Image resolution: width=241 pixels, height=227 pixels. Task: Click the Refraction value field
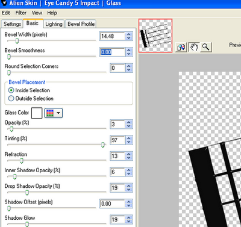tap(117, 156)
